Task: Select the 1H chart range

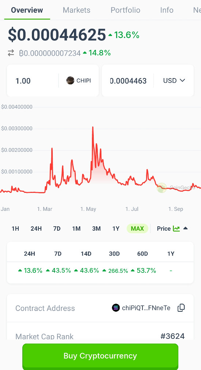Action: coord(15,228)
